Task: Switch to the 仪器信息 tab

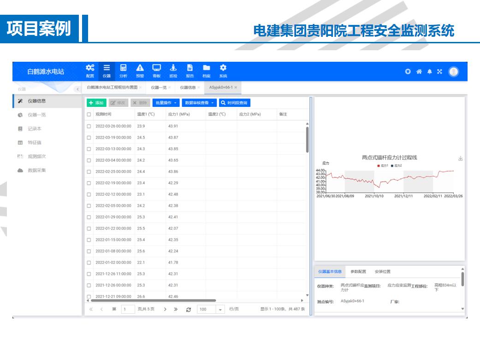Action: pyautogui.click(x=188, y=88)
